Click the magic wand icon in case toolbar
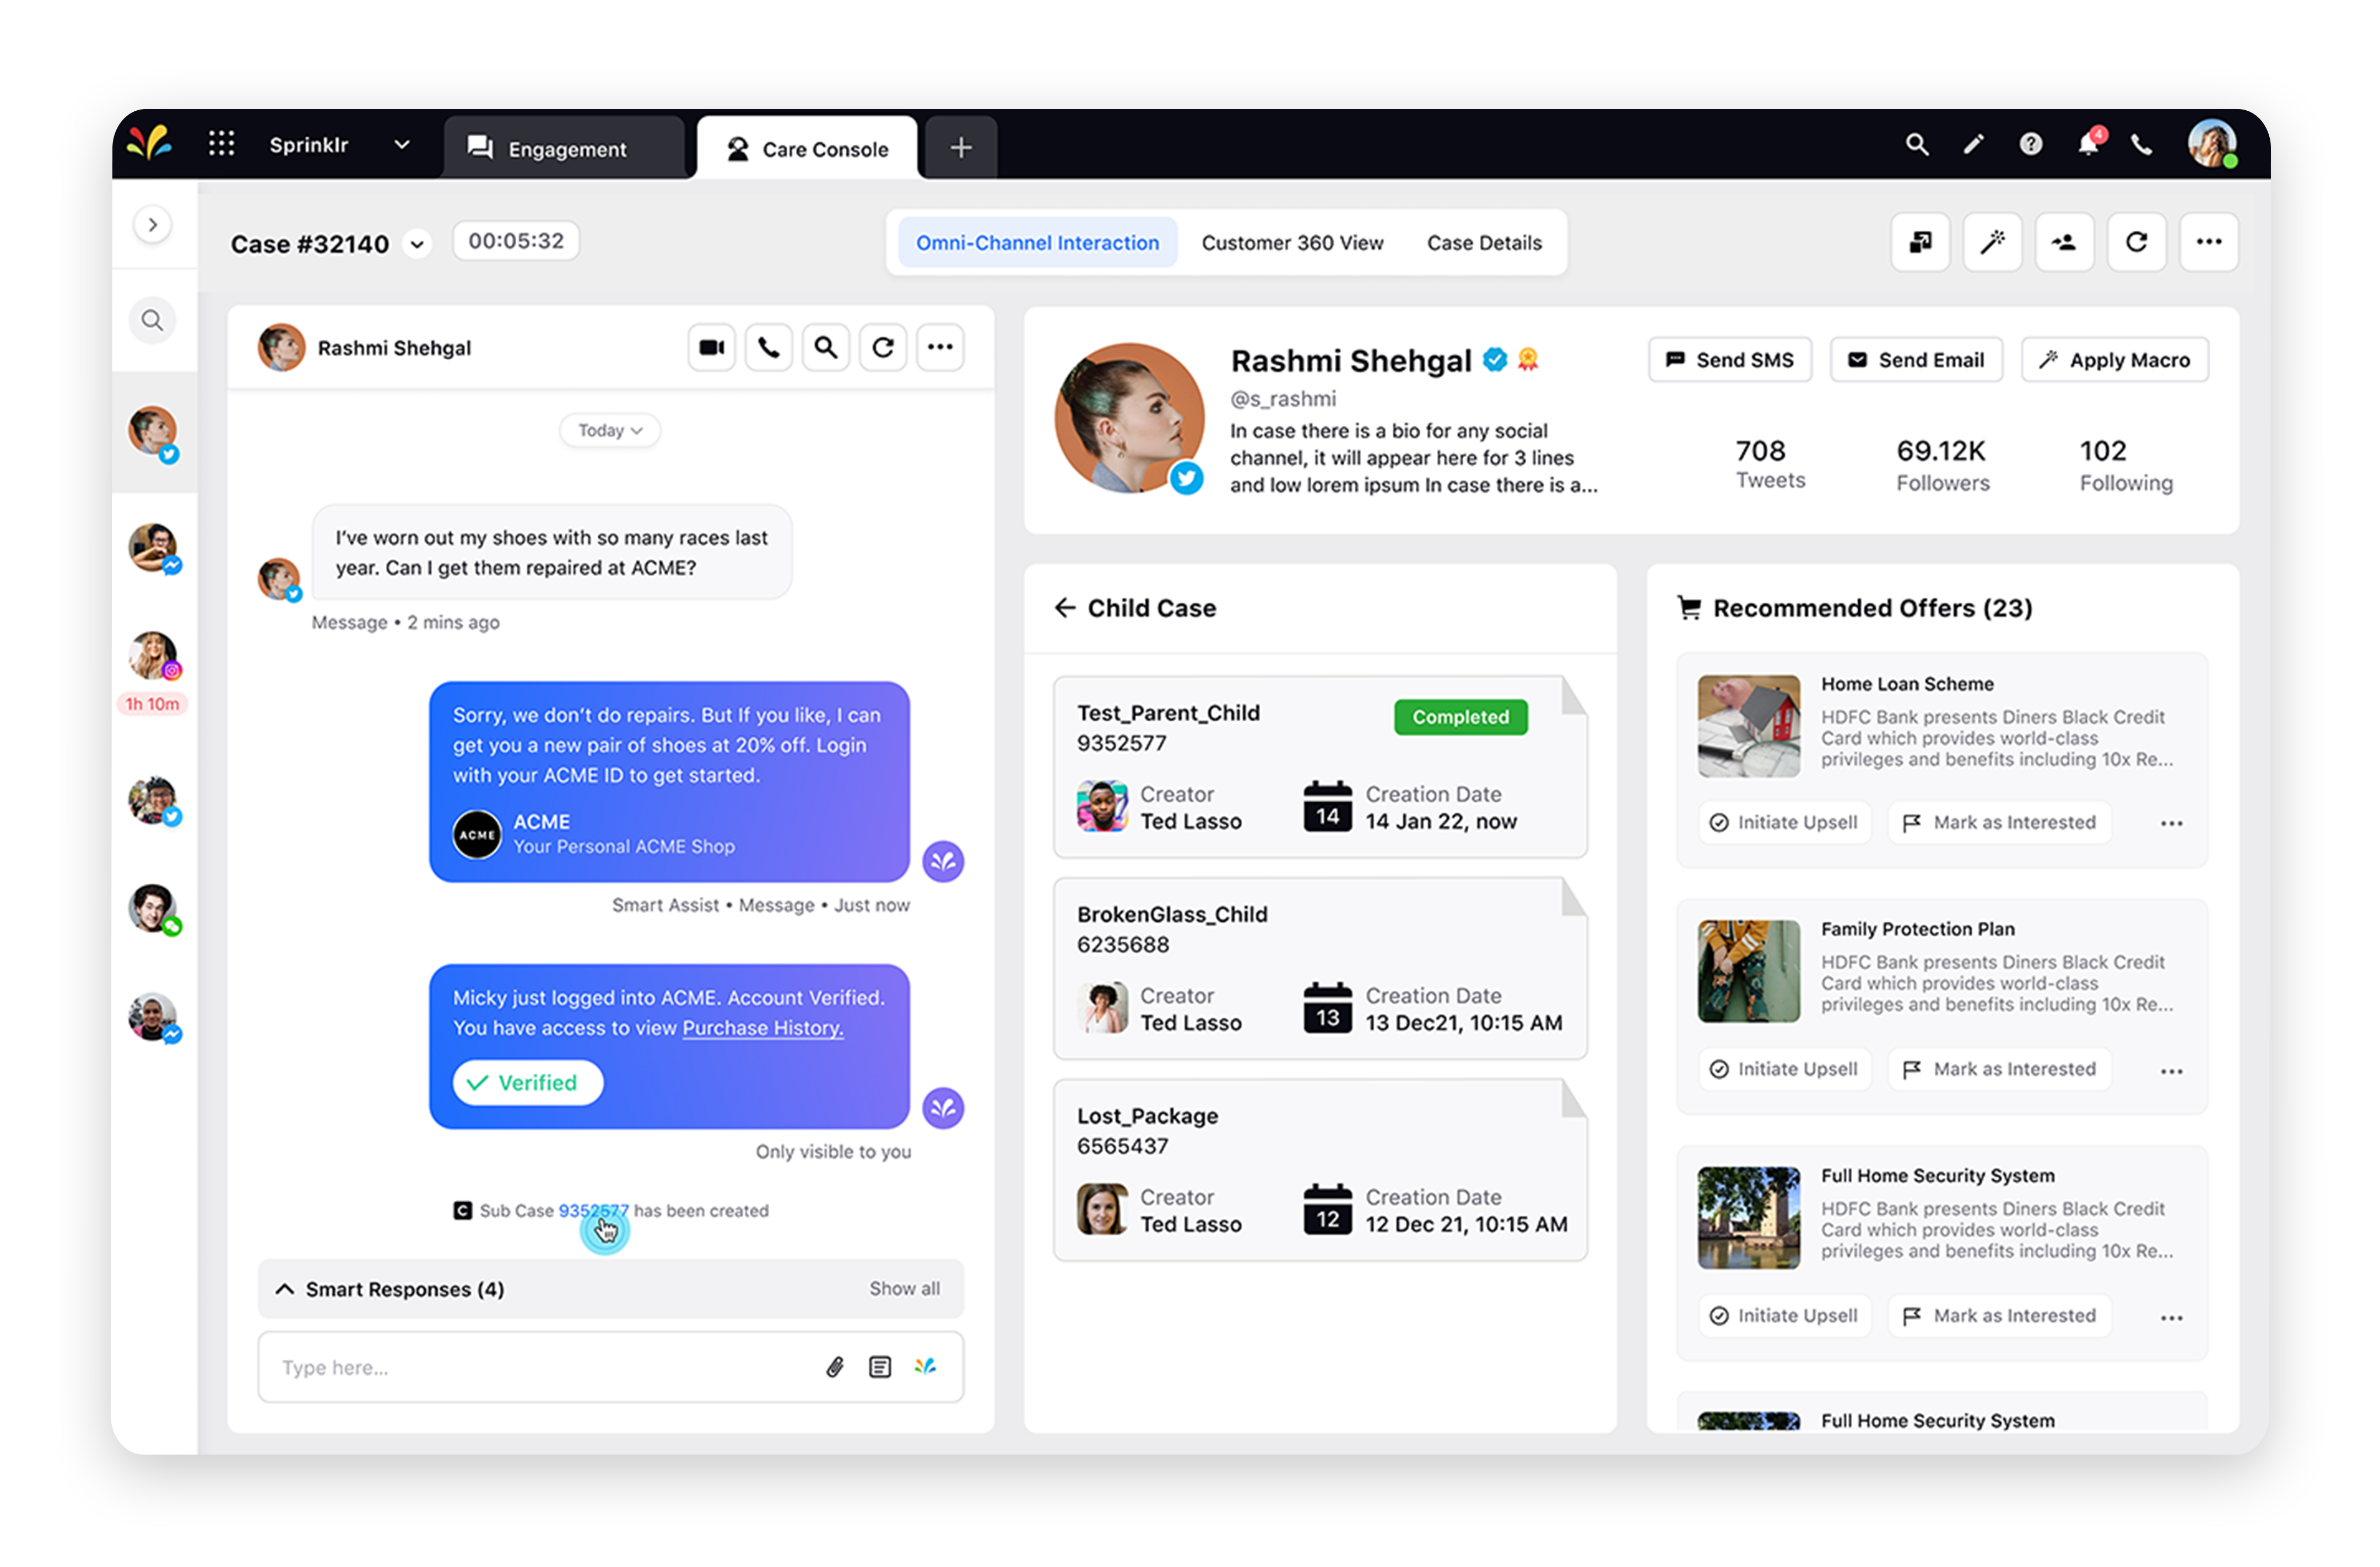 point(1992,242)
